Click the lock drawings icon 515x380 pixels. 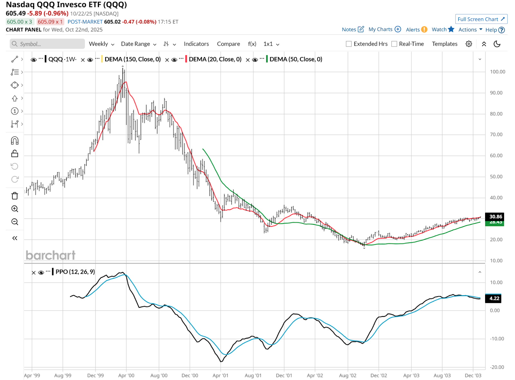click(x=15, y=154)
